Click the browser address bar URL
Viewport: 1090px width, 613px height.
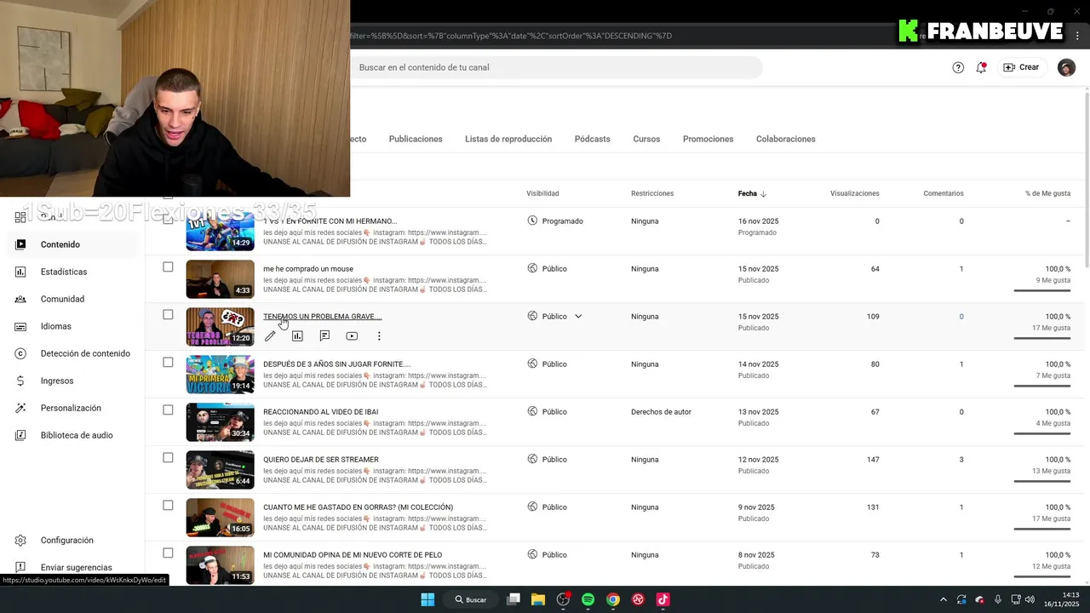[x=511, y=36]
